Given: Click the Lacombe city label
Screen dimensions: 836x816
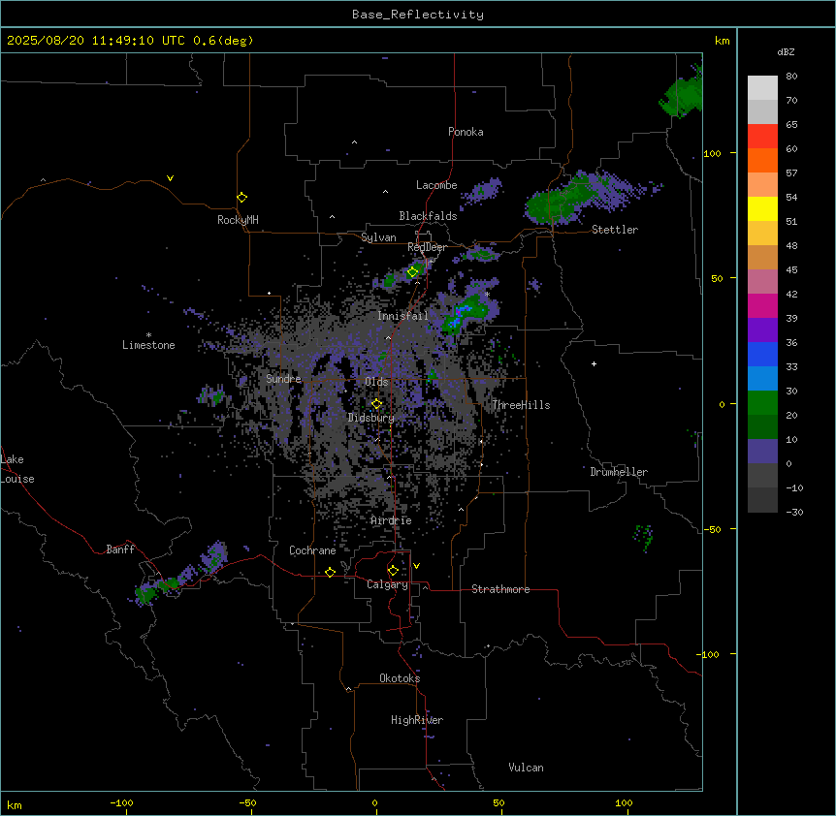Looking at the screenshot, I should click(436, 185).
